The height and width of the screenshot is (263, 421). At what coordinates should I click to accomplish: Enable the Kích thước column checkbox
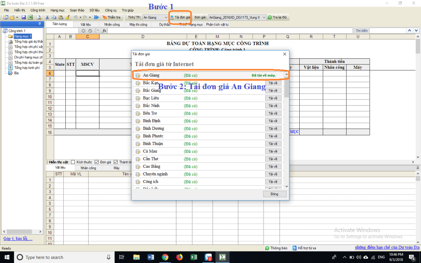73,162
